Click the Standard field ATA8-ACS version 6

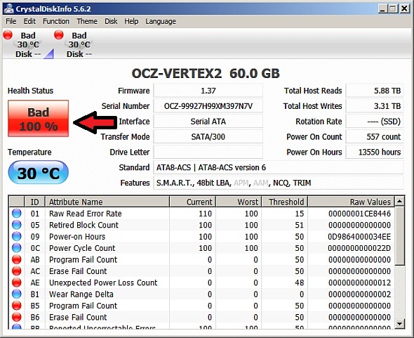[279, 167]
